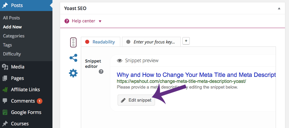Click the Affiliate Links aff icon
This screenshot has height=128, width=289.
5,90
